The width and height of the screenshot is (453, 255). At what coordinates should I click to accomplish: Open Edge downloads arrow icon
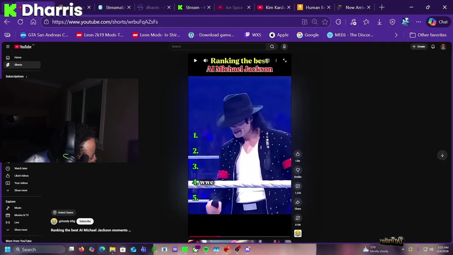(x=379, y=22)
